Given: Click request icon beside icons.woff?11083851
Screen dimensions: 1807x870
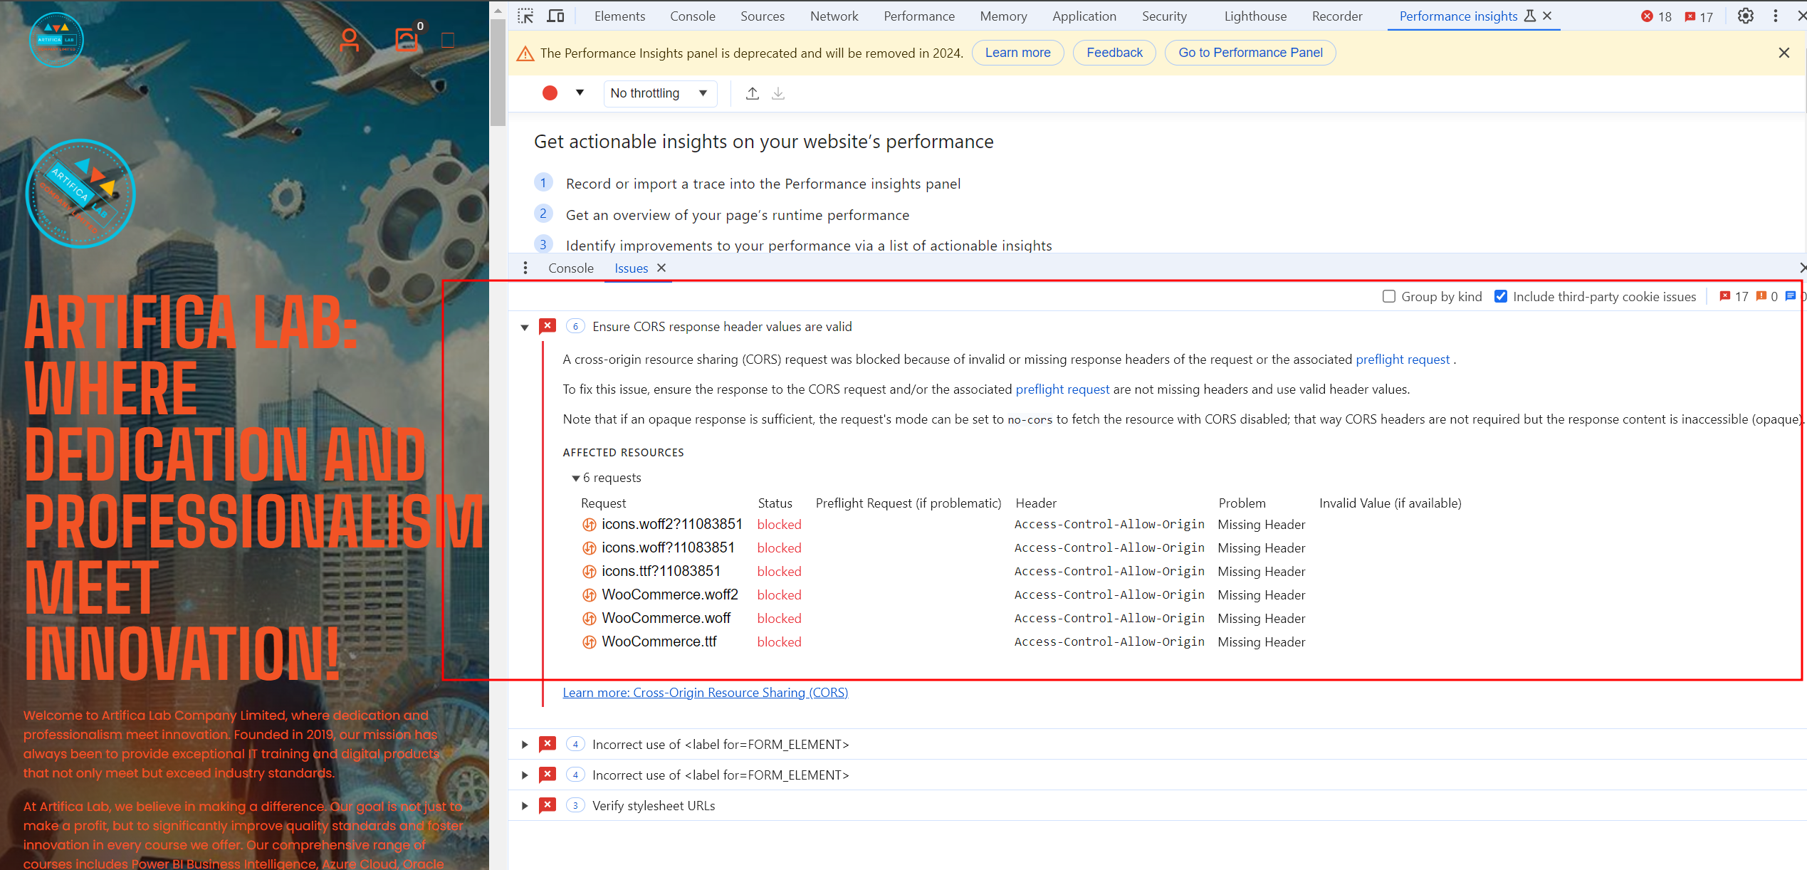Looking at the screenshot, I should 589,548.
